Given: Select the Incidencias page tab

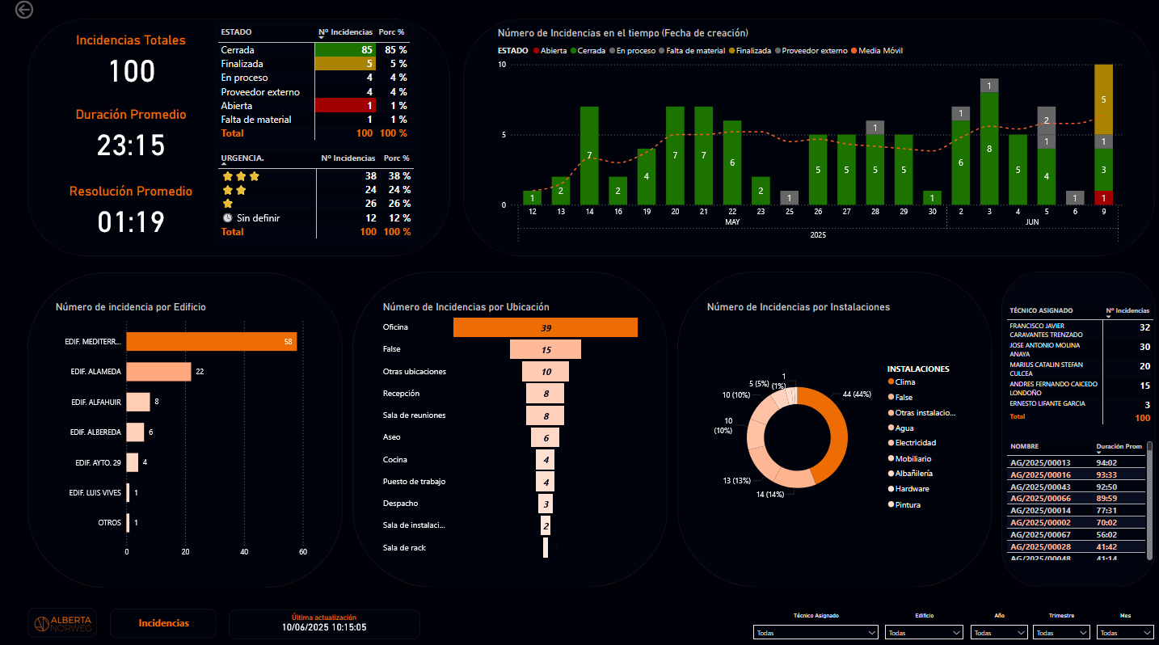Looking at the screenshot, I should point(162,623).
